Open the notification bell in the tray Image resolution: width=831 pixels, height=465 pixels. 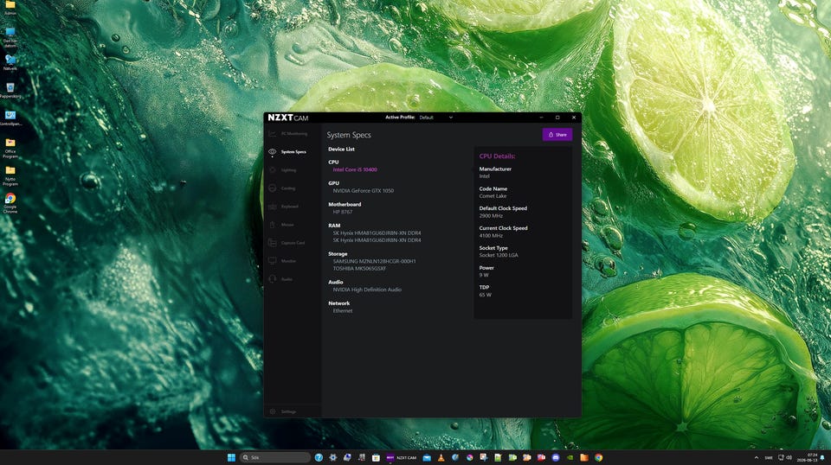(822, 457)
